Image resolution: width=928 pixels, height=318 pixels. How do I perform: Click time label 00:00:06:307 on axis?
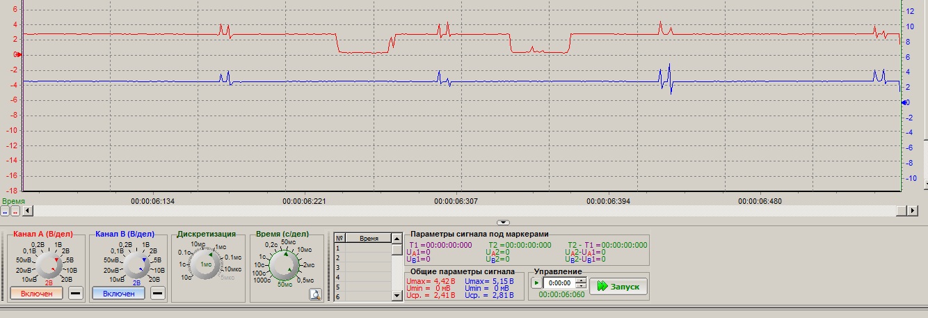(x=456, y=200)
